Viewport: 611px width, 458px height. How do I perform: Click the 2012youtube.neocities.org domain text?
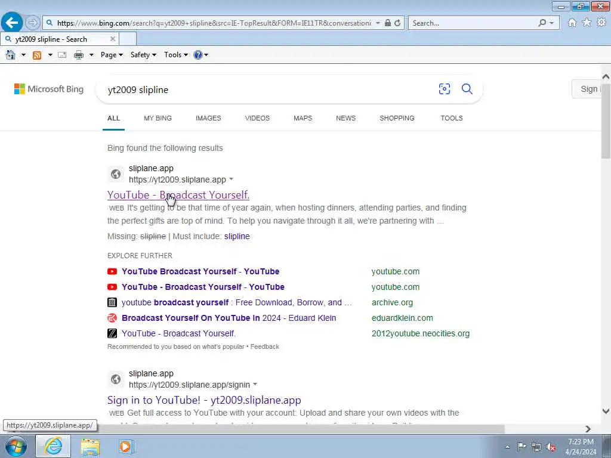pos(421,334)
